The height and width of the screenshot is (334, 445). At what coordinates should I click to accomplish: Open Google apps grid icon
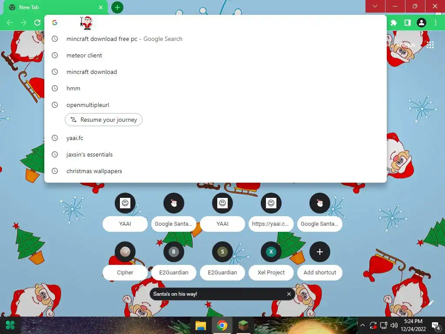click(430, 45)
